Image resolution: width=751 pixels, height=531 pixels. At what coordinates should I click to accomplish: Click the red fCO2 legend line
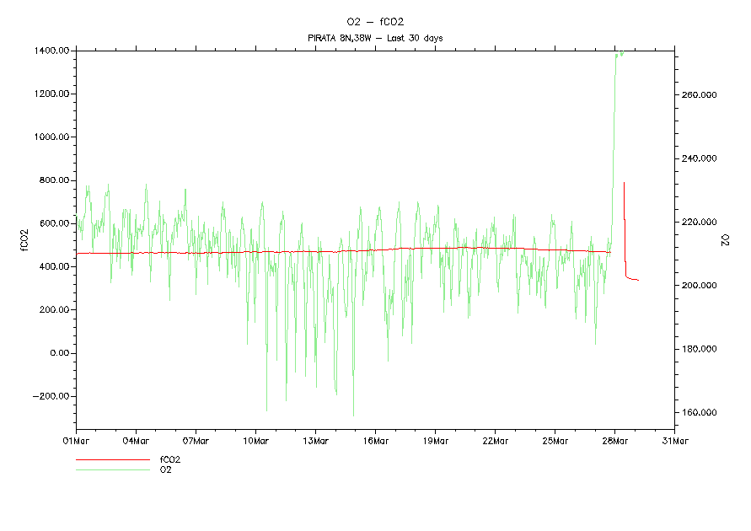pyautogui.click(x=113, y=460)
